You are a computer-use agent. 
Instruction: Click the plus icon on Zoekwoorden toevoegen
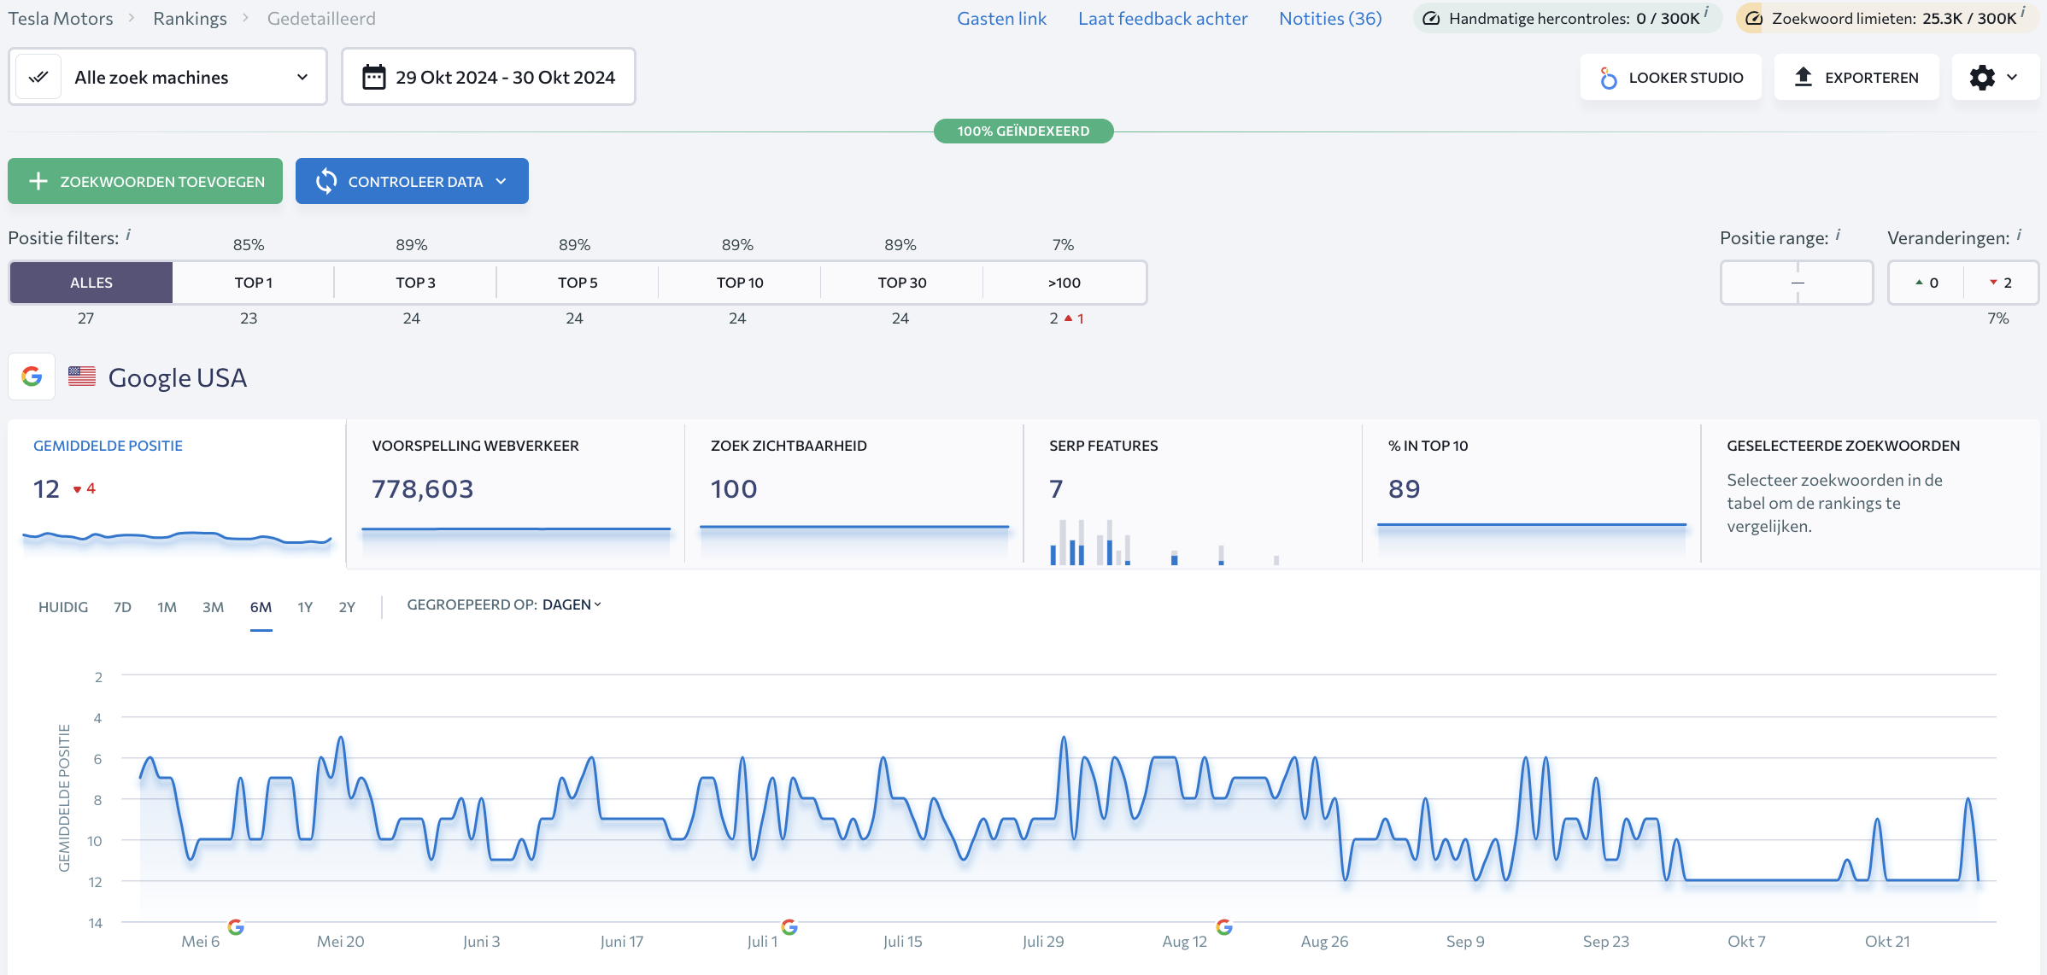[38, 181]
